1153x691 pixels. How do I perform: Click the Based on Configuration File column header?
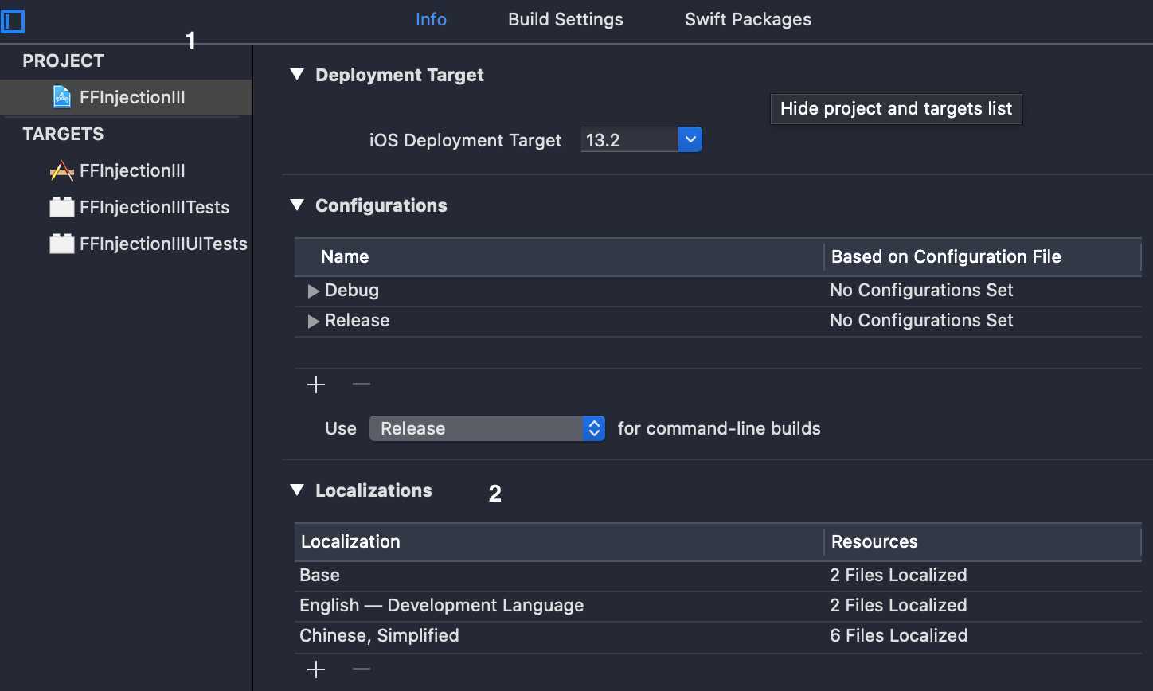(x=983, y=256)
